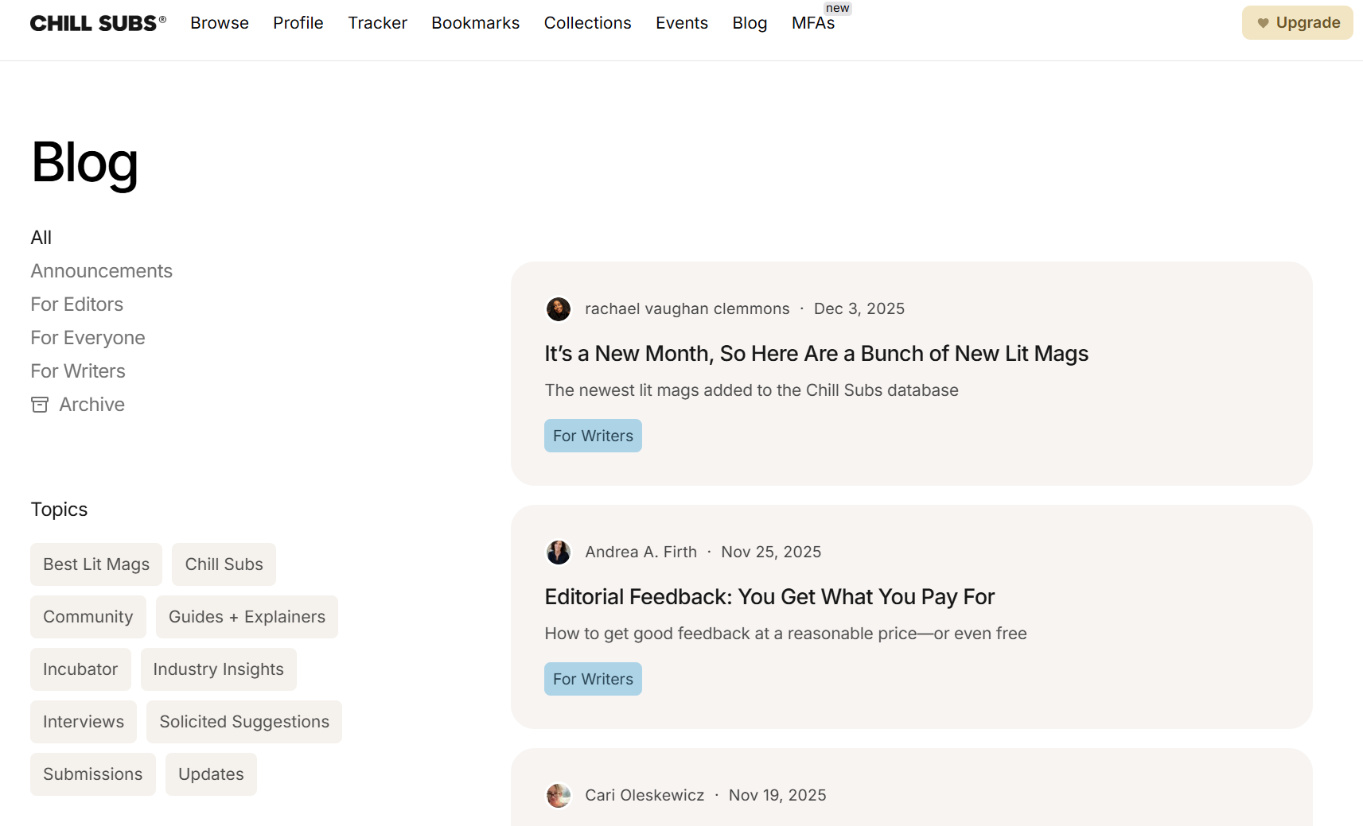This screenshot has height=826, width=1363.
Task: Click the Nov 25, 2025 date
Action: (771, 553)
